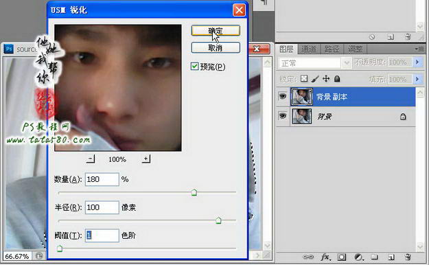429x265 pixels.
Task: Click the 数量(A) input field
Action: point(102,179)
